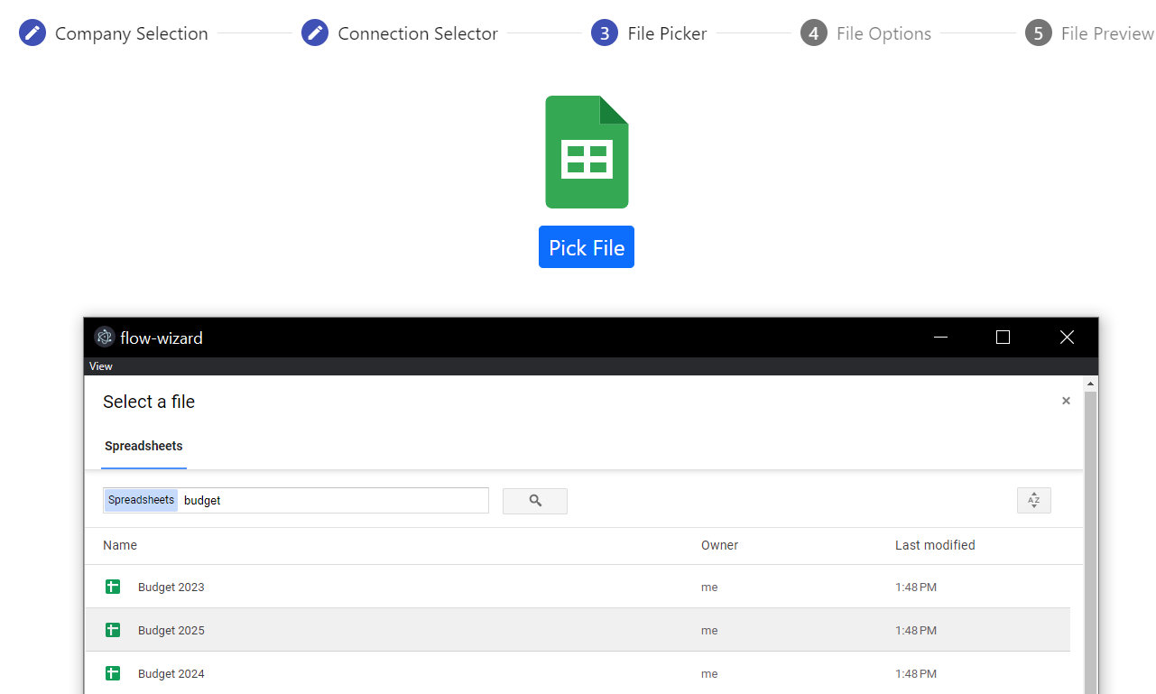1156x694 pixels.
Task: Click the search field containing budget
Action: click(x=334, y=501)
